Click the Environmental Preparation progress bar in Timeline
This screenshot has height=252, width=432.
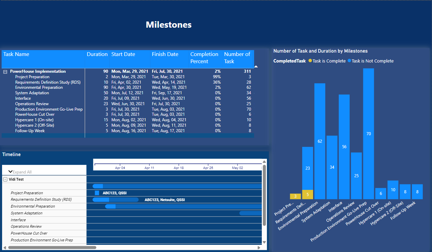pyautogui.click(x=110, y=206)
